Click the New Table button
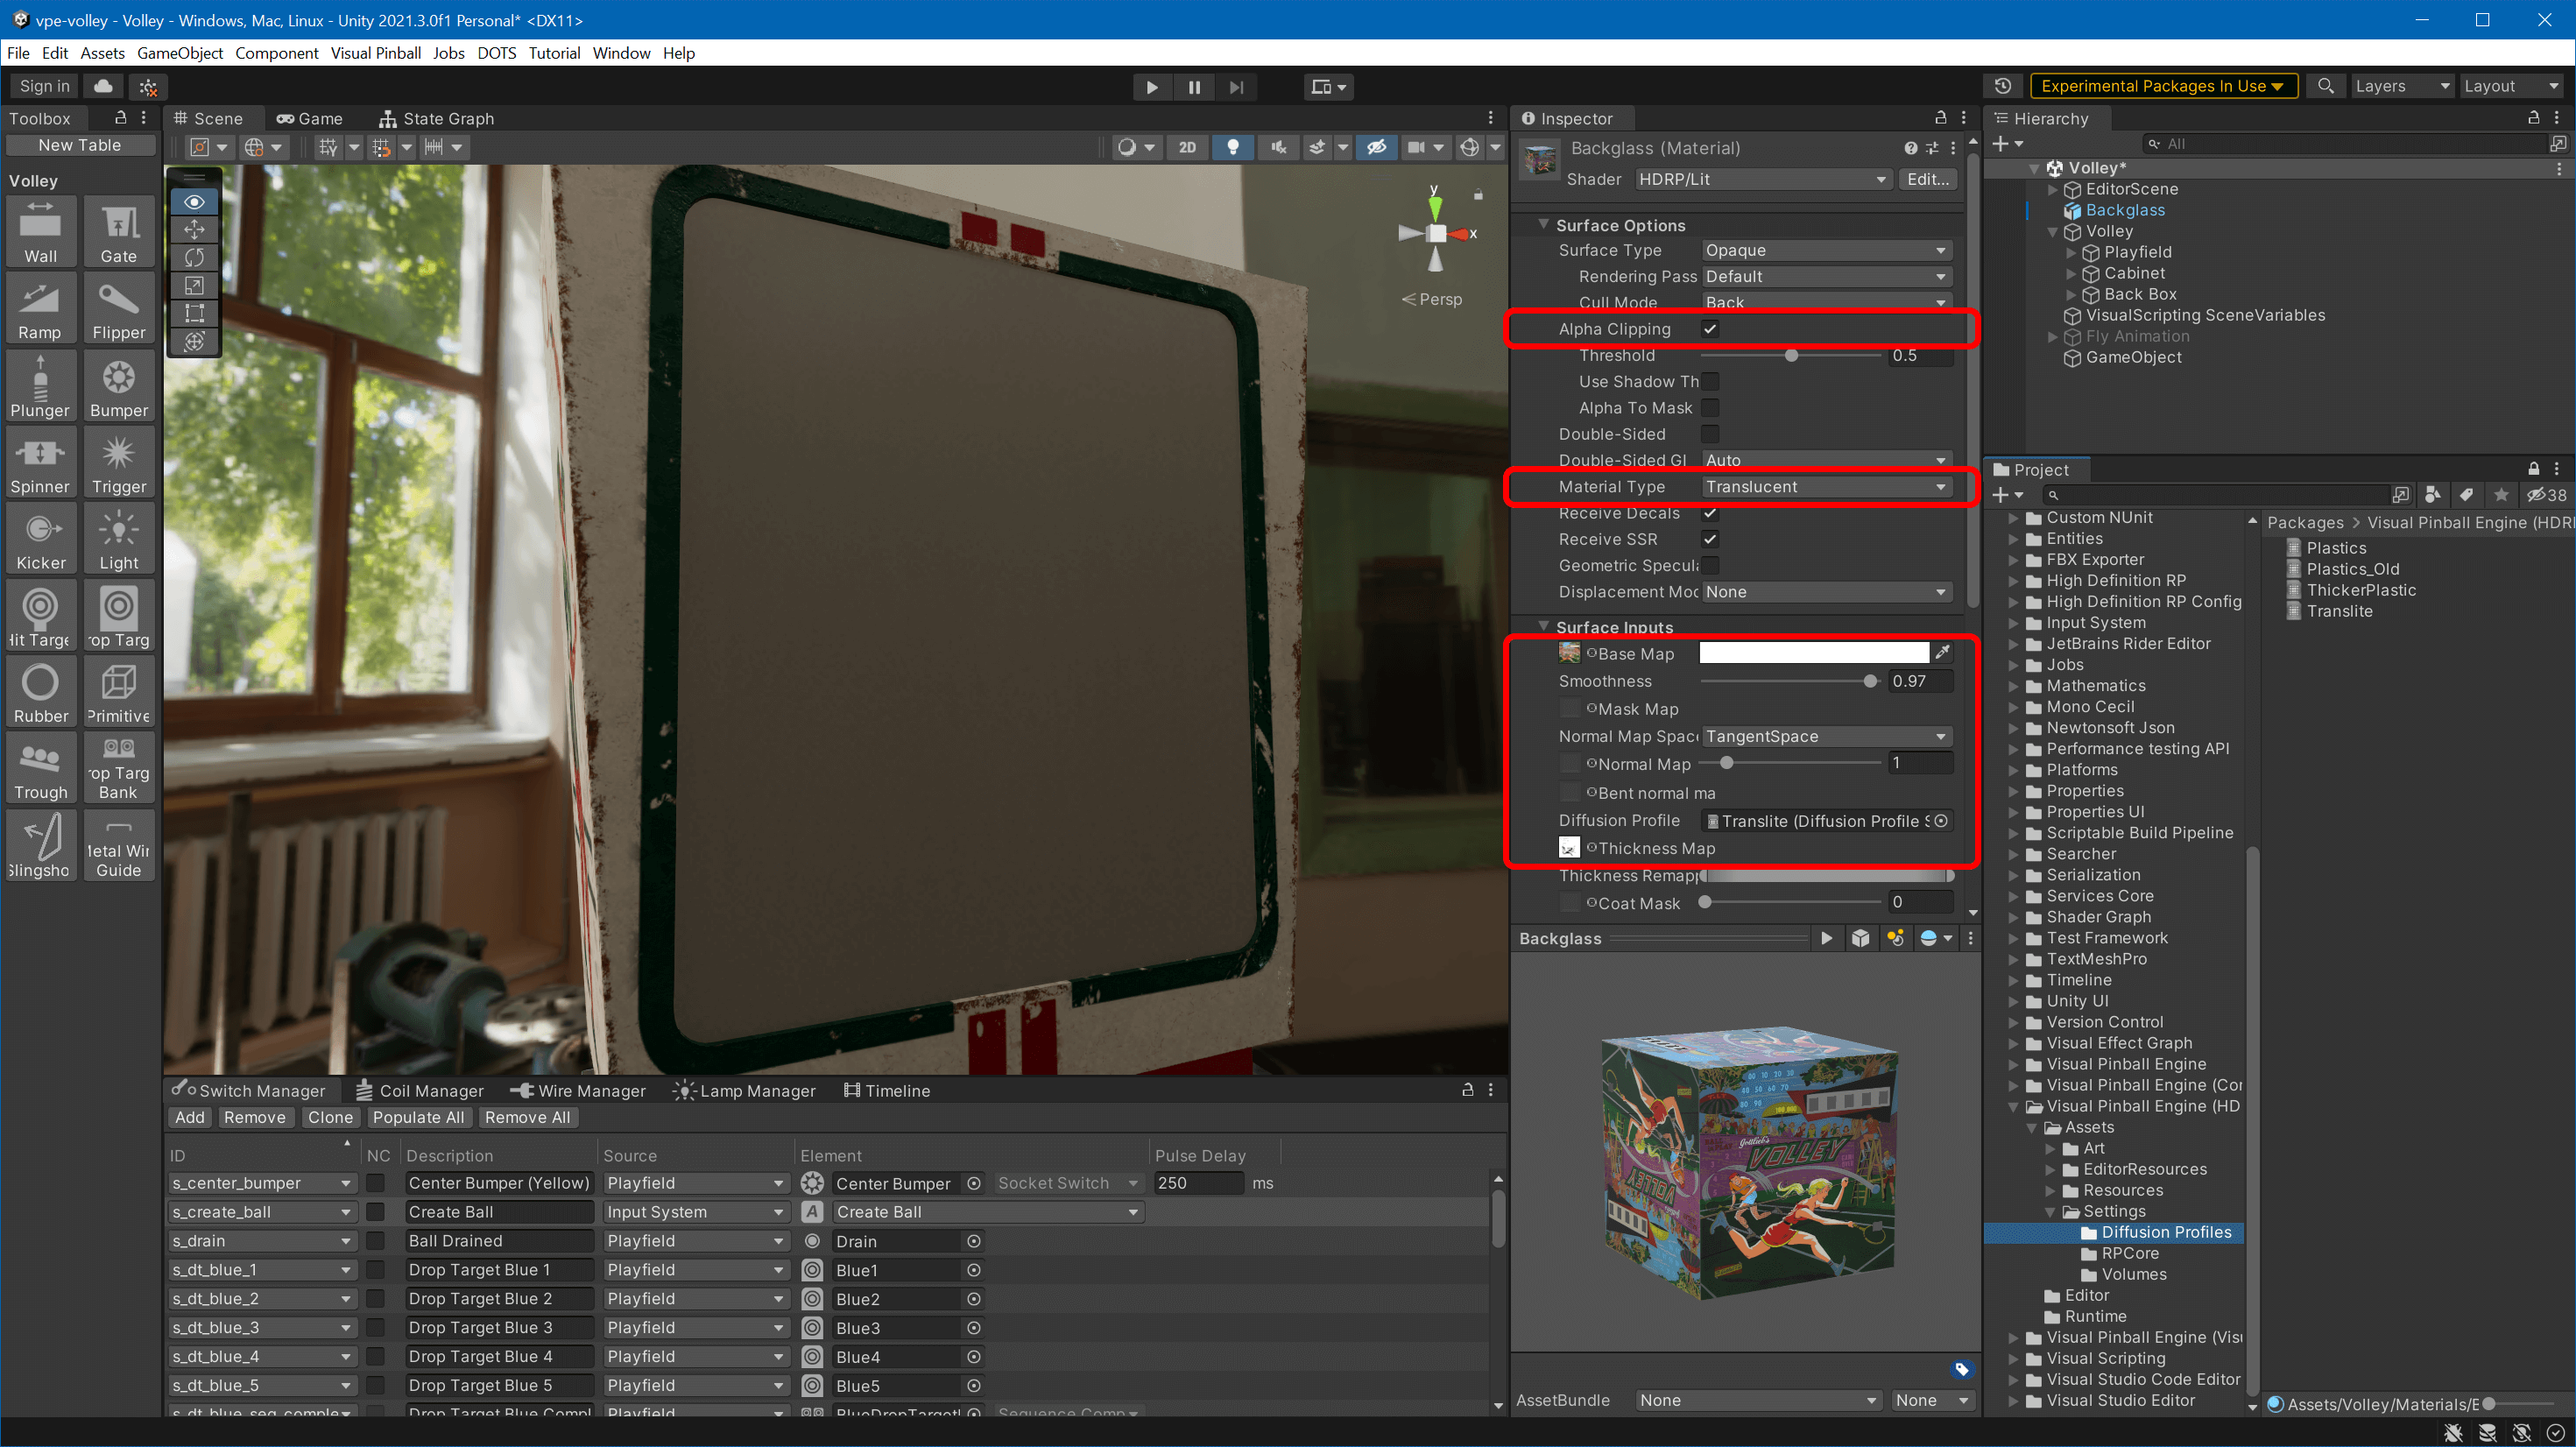2576x1447 pixels. coord(80,145)
